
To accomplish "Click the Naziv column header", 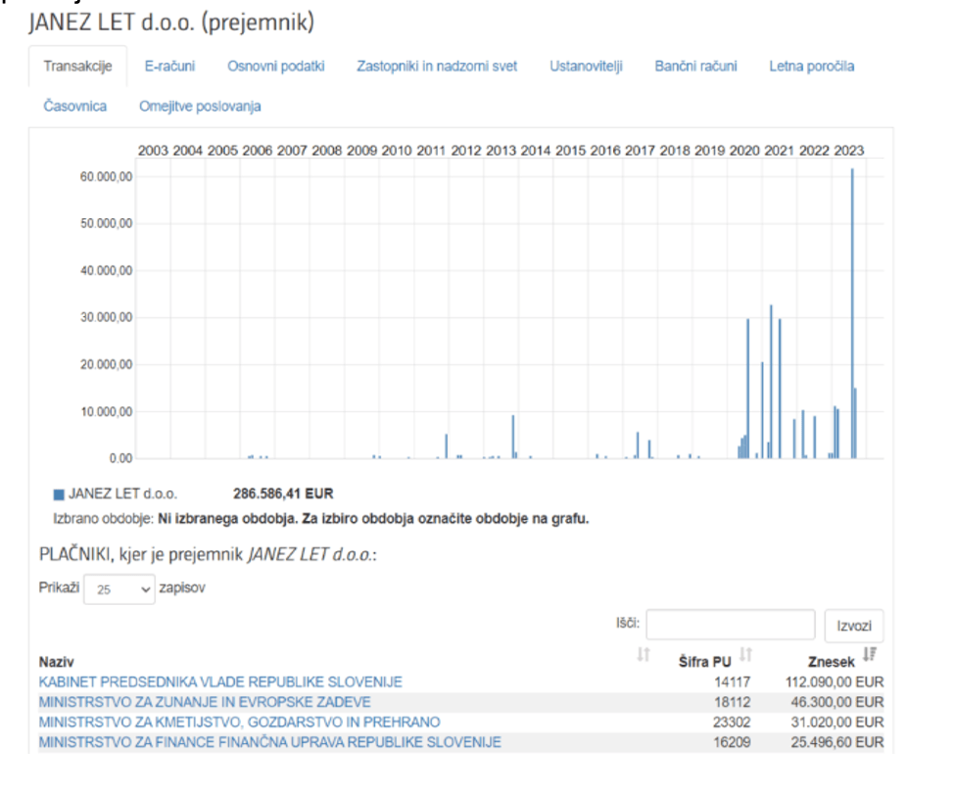I will coord(57,662).
